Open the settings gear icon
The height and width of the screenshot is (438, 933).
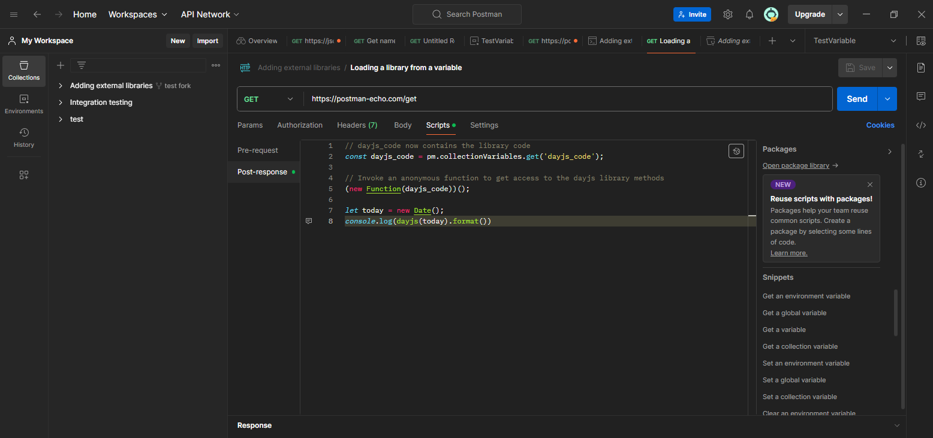(x=728, y=14)
